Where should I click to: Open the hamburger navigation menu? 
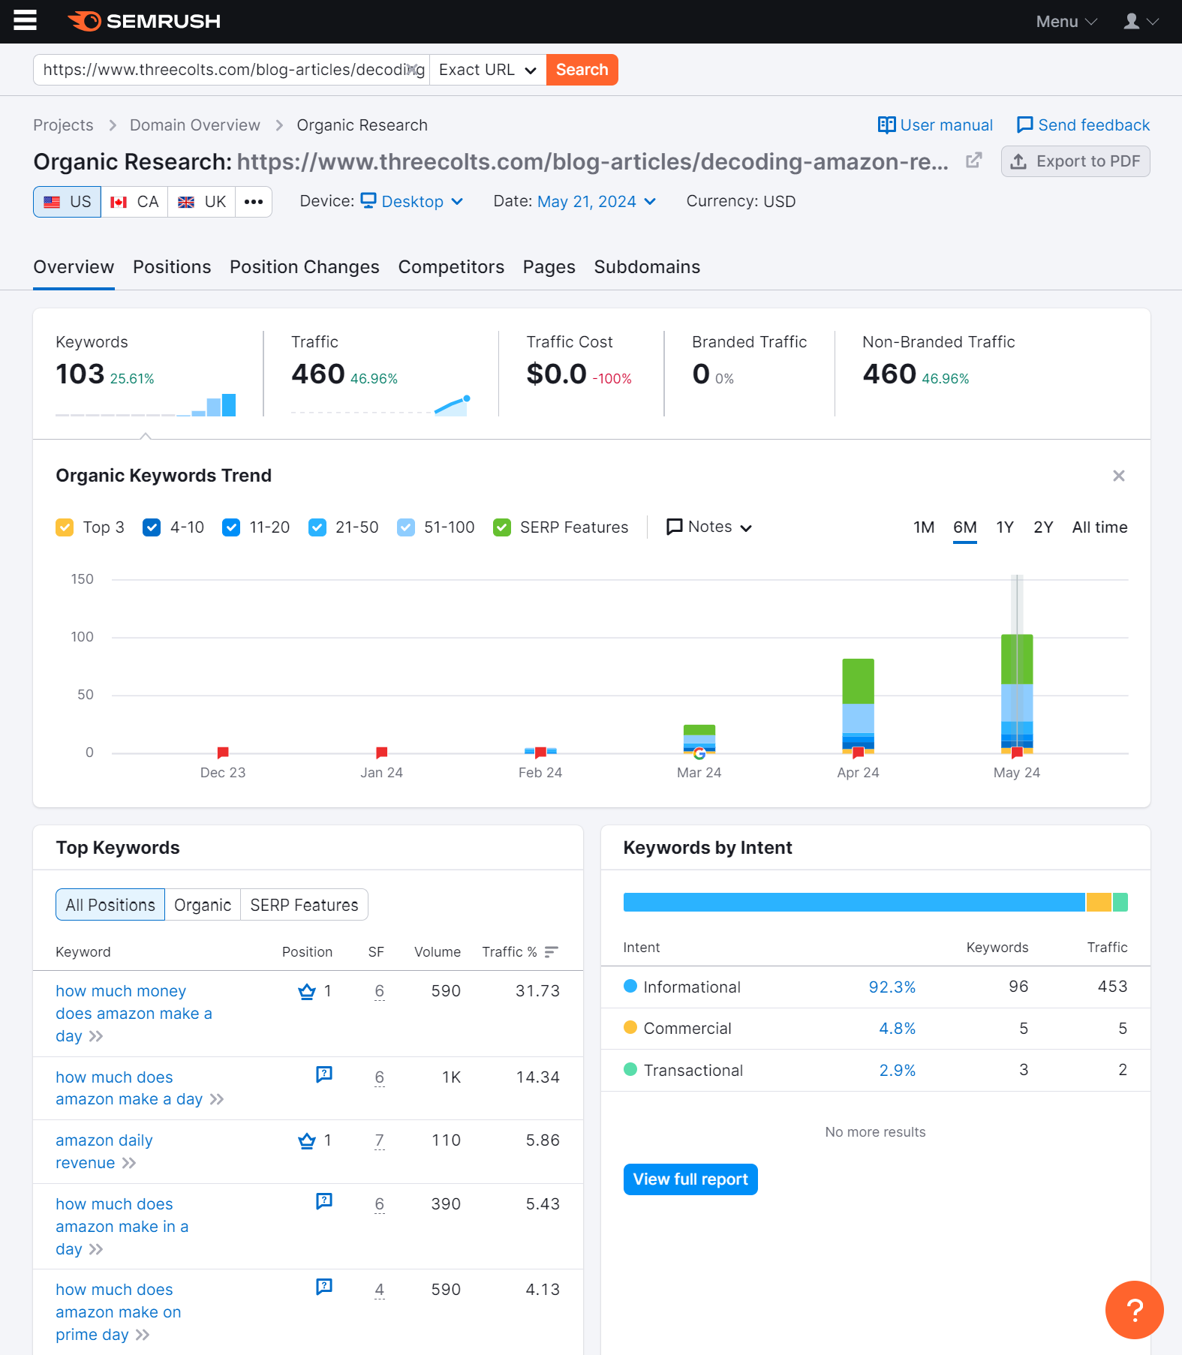click(25, 21)
